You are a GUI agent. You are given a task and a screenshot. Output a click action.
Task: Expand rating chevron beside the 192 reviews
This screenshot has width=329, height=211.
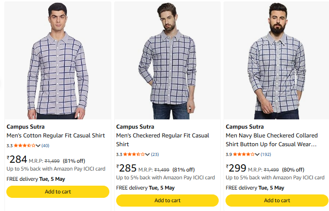coord(258,154)
